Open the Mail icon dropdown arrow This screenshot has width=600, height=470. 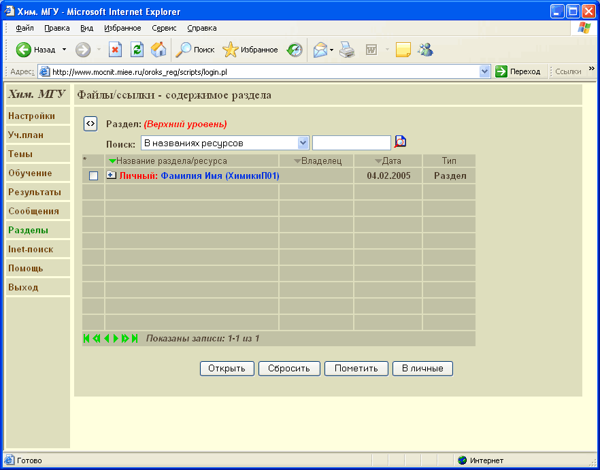331,50
